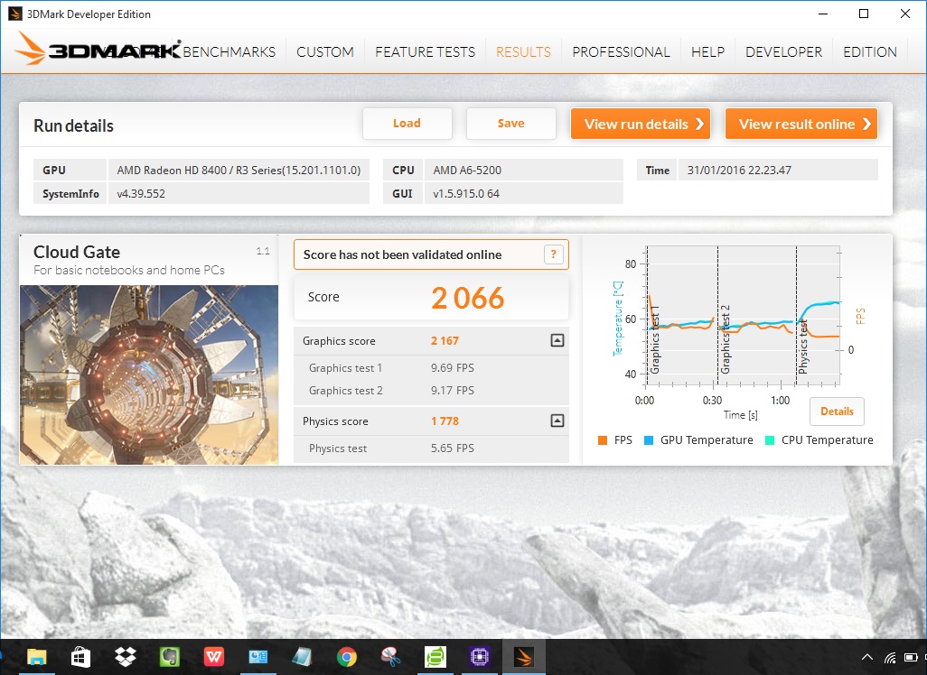The width and height of the screenshot is (927, 675).
Task: Show hidden system tray icons
Action: tap(866, 657)
